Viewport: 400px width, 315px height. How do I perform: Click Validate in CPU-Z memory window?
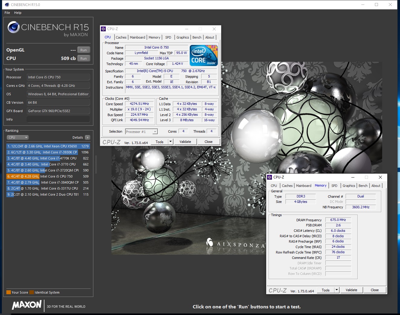coord(351,290)
